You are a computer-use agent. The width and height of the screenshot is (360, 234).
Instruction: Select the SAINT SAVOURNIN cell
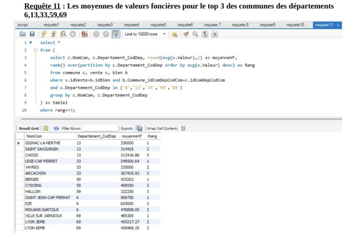click(x=50, y=149)
